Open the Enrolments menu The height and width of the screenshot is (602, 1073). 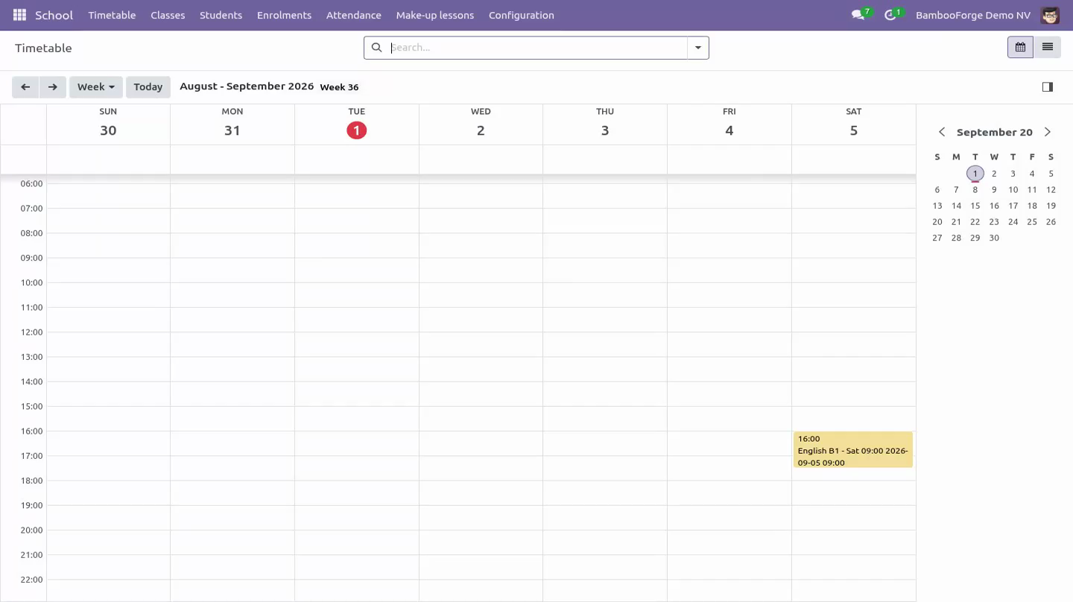pos(284,15)
